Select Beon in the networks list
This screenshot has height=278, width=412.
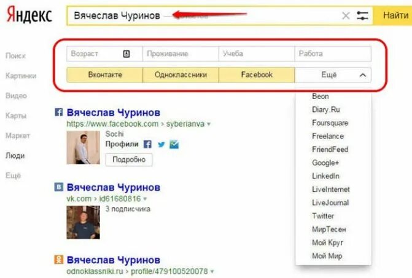(321, 97)
